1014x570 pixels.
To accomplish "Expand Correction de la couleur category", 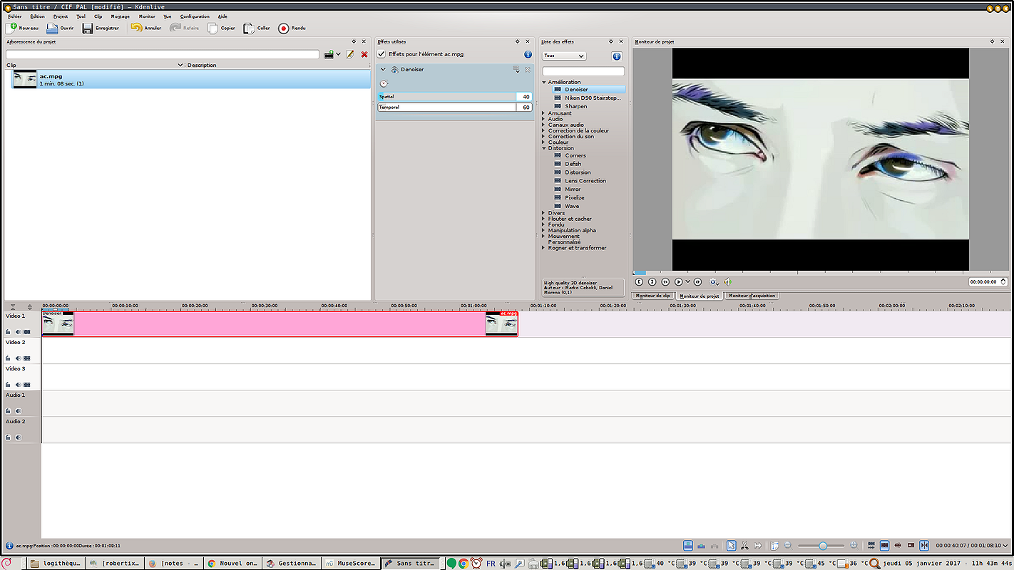I will 544,130.
